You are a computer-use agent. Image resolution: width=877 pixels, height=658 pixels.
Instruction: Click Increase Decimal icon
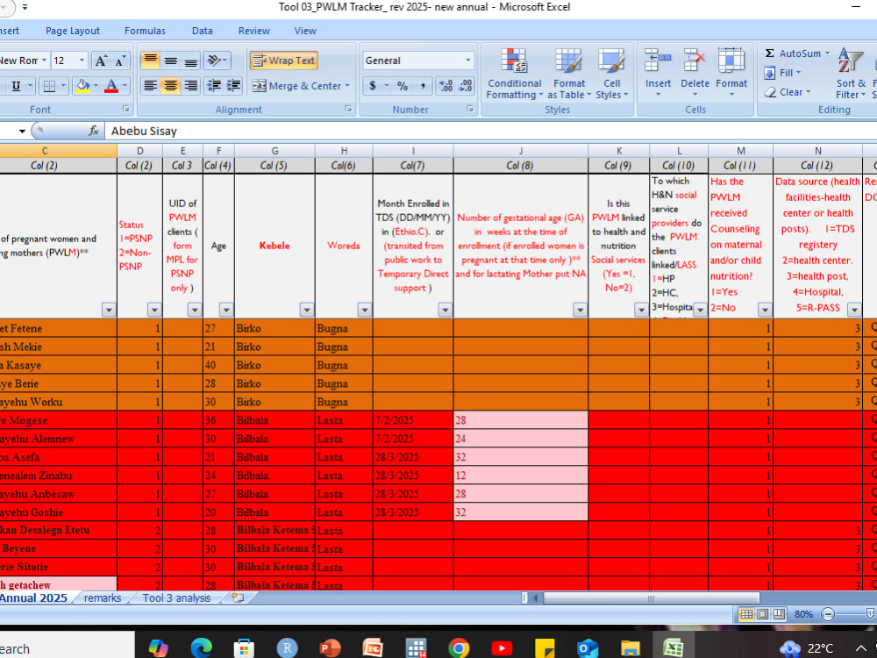[446, 86]
